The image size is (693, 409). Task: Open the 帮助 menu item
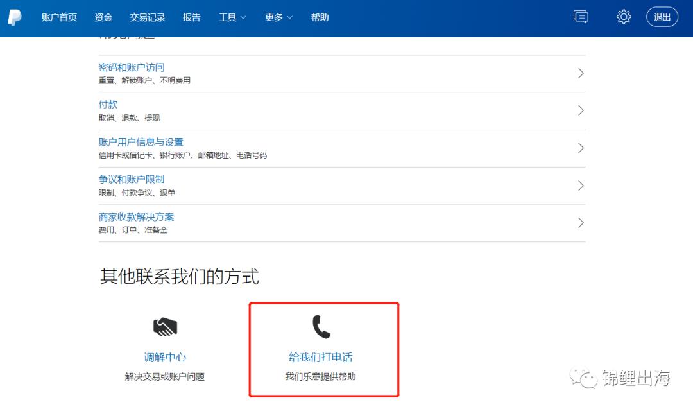(x=319, y=17)
